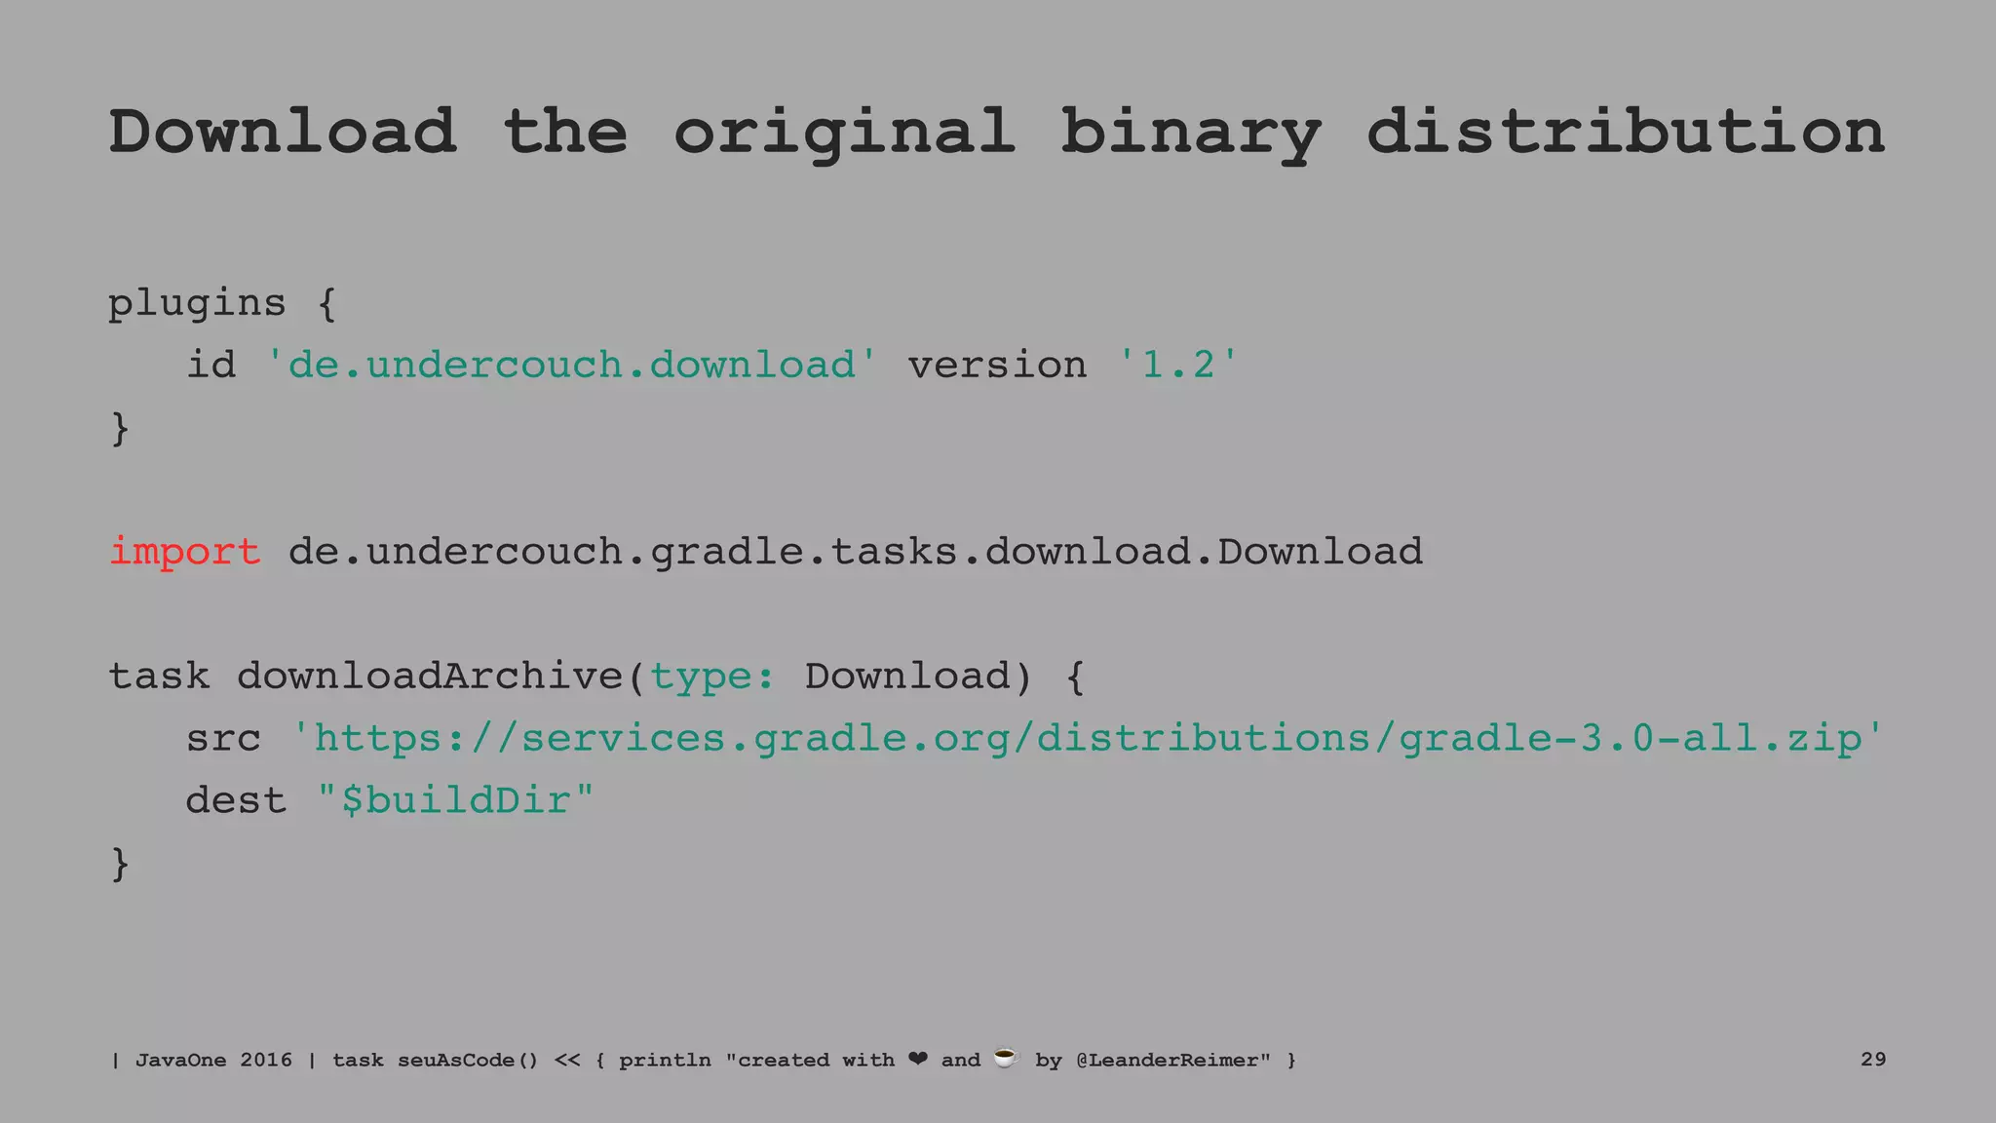Viewport: 1996px width, 1123px height.
Task: Click the 'dest' keyword
Action: pyautogui.click(x=236, y=800)
